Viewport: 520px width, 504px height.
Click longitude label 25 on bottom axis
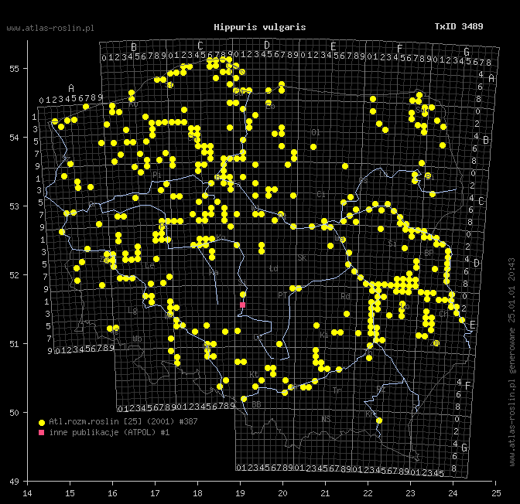[496, 493]
